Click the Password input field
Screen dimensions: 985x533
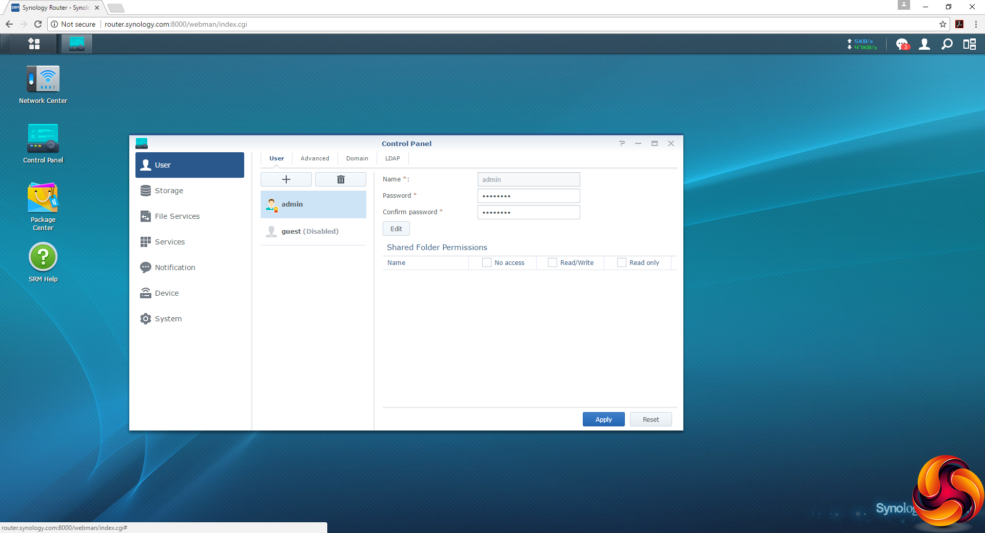point(528,196)
